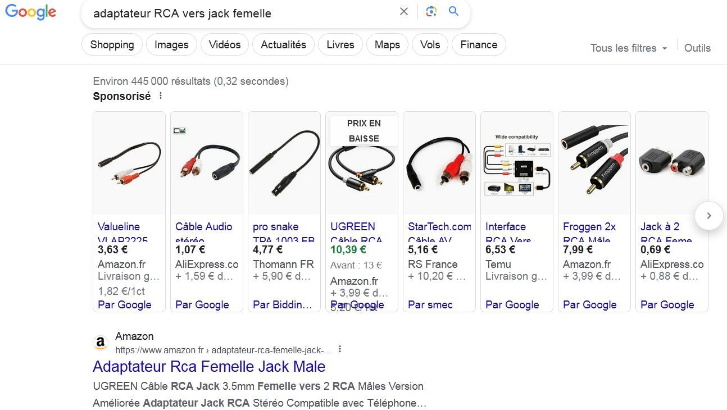Open the Adaptateur Rca Femelle Jack Male result
This screenshot has height=410, width=727.
[x=209, y=367]
